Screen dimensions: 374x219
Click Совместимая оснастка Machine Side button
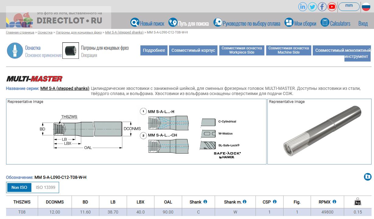[x=289, y=51]
